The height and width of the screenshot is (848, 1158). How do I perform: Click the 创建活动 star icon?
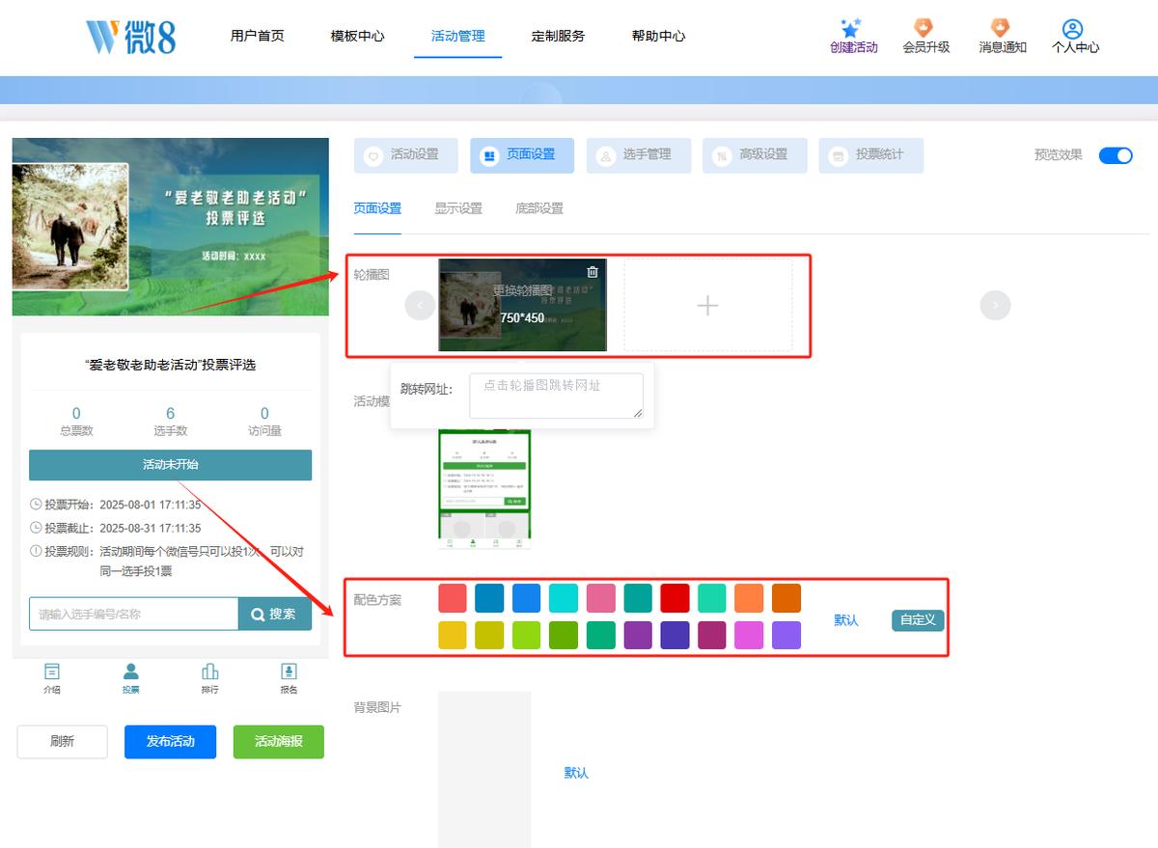pyautogui.click(x=850, y=28)
